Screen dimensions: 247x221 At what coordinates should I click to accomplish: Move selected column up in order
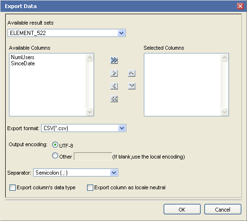tap(132, 73)
